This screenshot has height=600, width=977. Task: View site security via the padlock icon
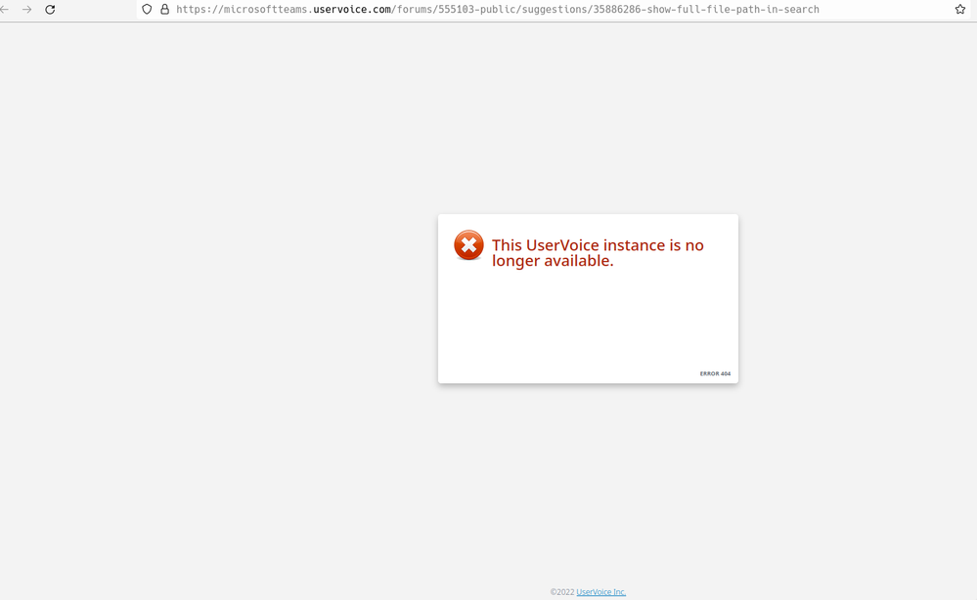[164, 10]
